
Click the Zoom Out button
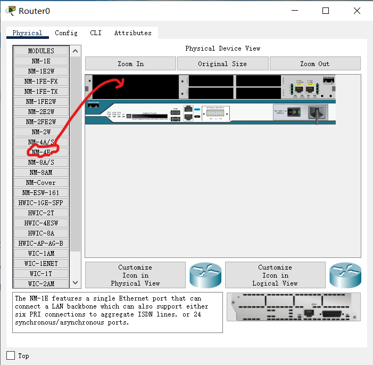point(315,63)
